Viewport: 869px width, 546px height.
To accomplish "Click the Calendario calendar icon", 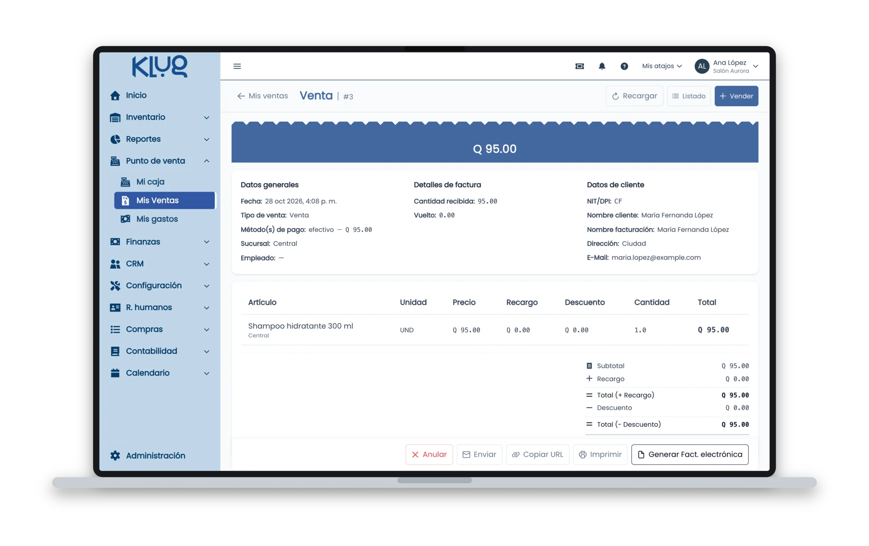I will tap(115, 373).
